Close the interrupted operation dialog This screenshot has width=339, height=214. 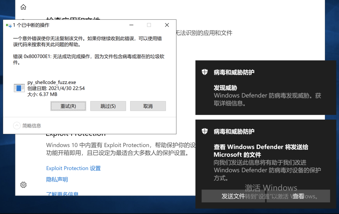167,25
